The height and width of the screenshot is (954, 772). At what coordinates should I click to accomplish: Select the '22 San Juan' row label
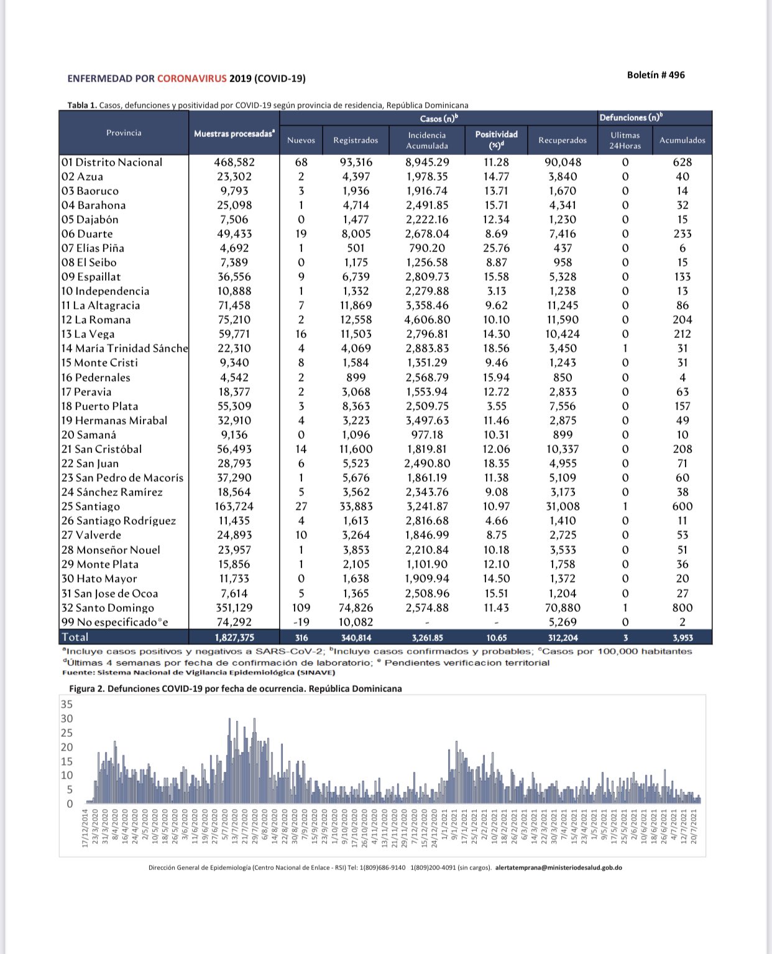coord(90,464)
